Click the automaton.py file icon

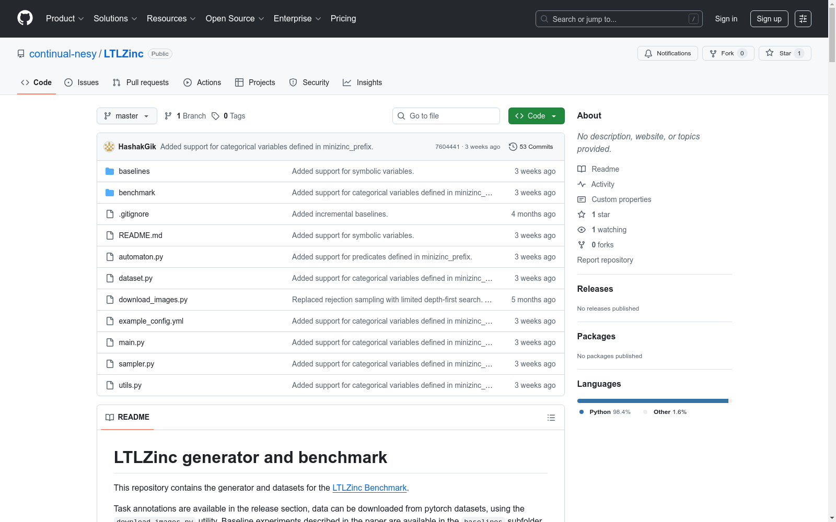110,257
